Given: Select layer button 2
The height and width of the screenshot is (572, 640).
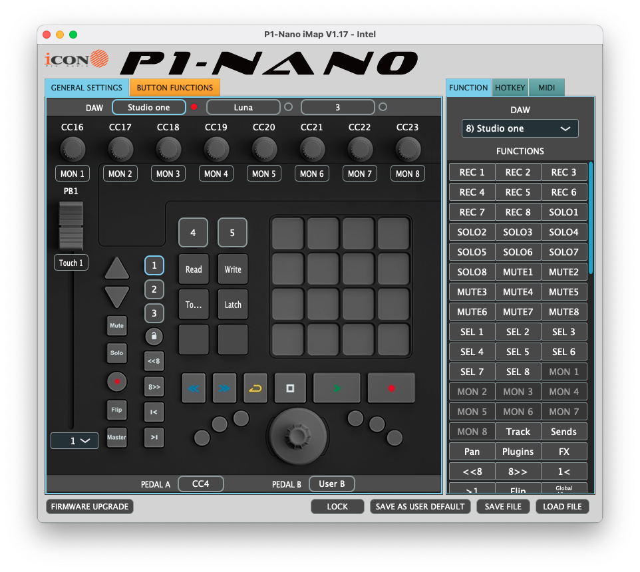Looking at the screenshot, I should 154,289.
